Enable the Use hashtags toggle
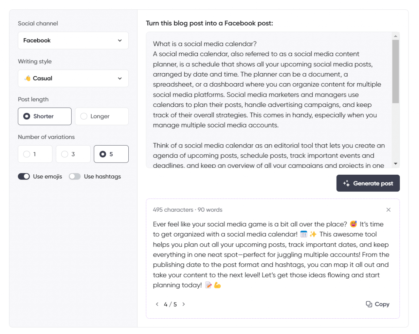 point(75,176)
